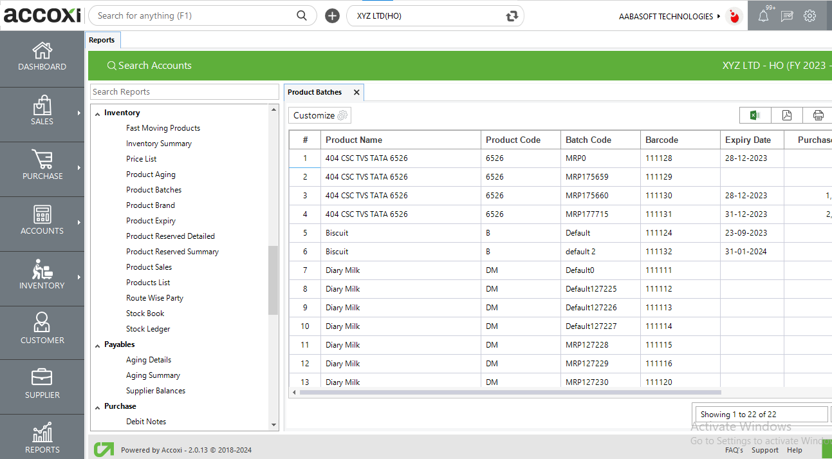Click the horizontal table scrollbar
This screenshot has height=459, width=832.
(x=510, y=392)
